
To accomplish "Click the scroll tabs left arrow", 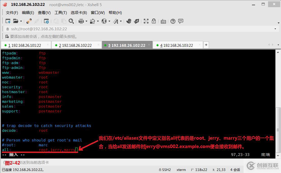I will point(269,45).
